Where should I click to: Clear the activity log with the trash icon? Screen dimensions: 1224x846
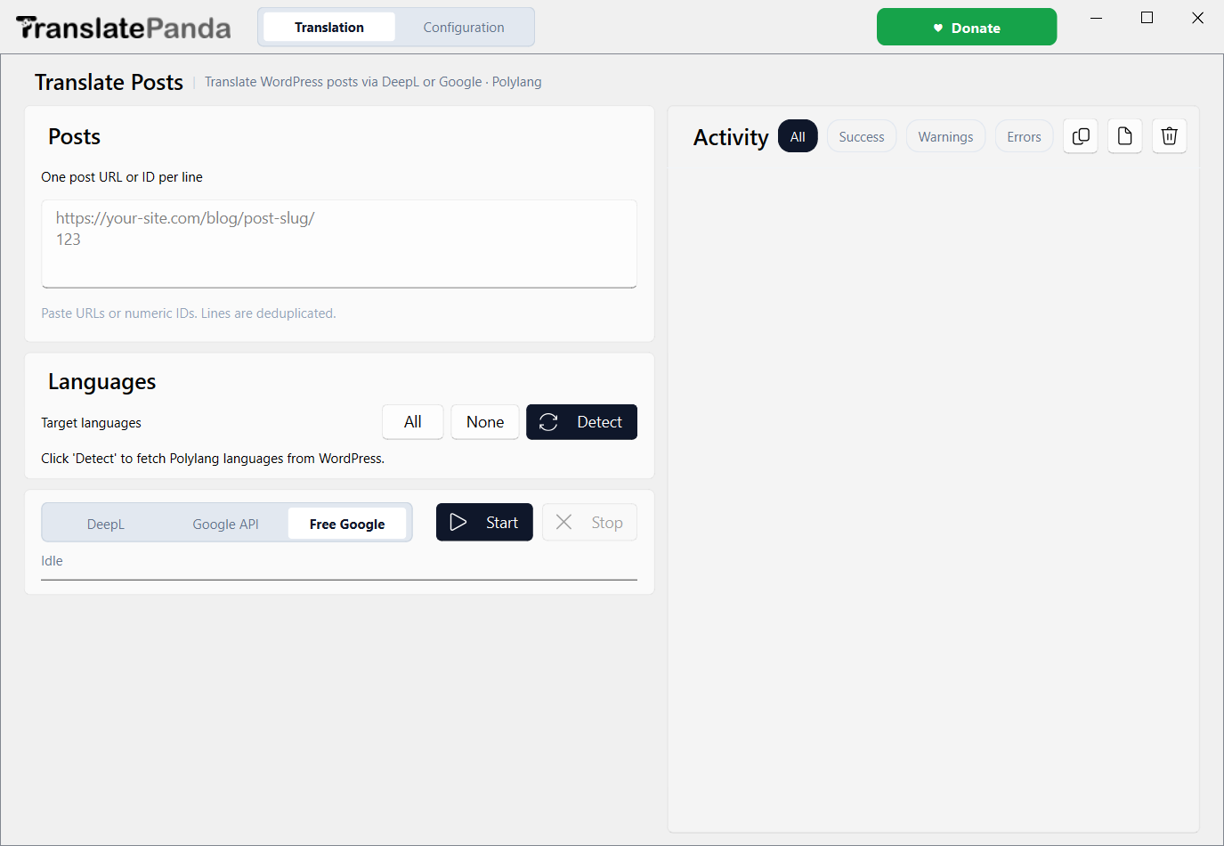tap(1170, 136)
